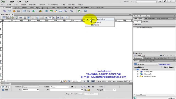176x99 pixels.
Task: Expand the Network tree node
Action: click(137, 74)
